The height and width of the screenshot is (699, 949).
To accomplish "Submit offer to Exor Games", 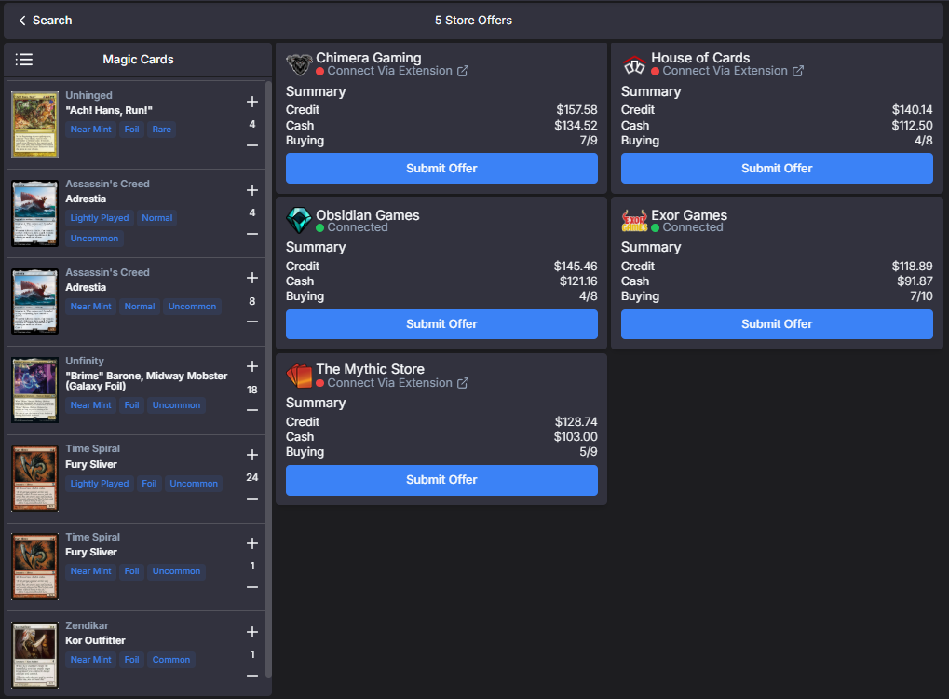I will pyautogui.click(x=777, y=324).
